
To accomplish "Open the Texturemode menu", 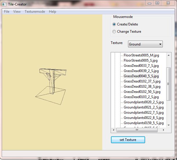I will coord(35,12).
